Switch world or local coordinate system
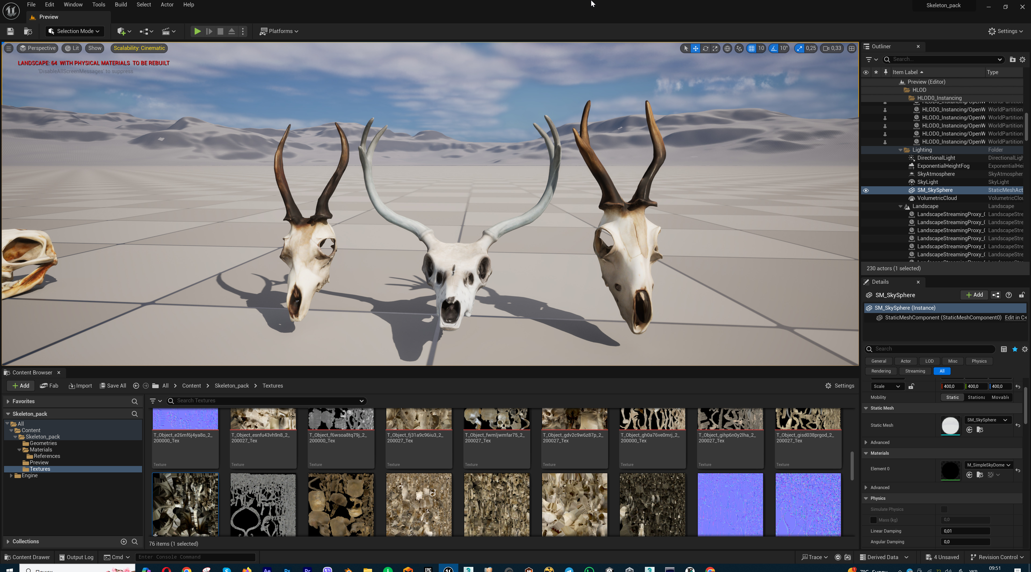Image resolution: width=1031 pixels, height=572 pixels. (727, 48)
